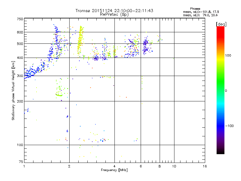Click the y-axis tick label '100'

20,145
